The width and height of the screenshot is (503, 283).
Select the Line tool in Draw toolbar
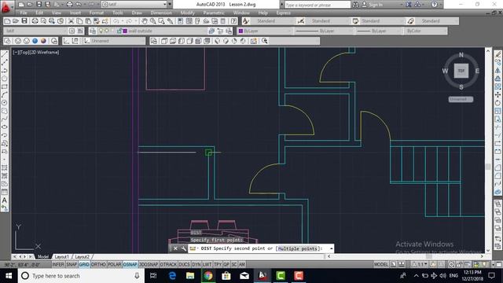5,55
